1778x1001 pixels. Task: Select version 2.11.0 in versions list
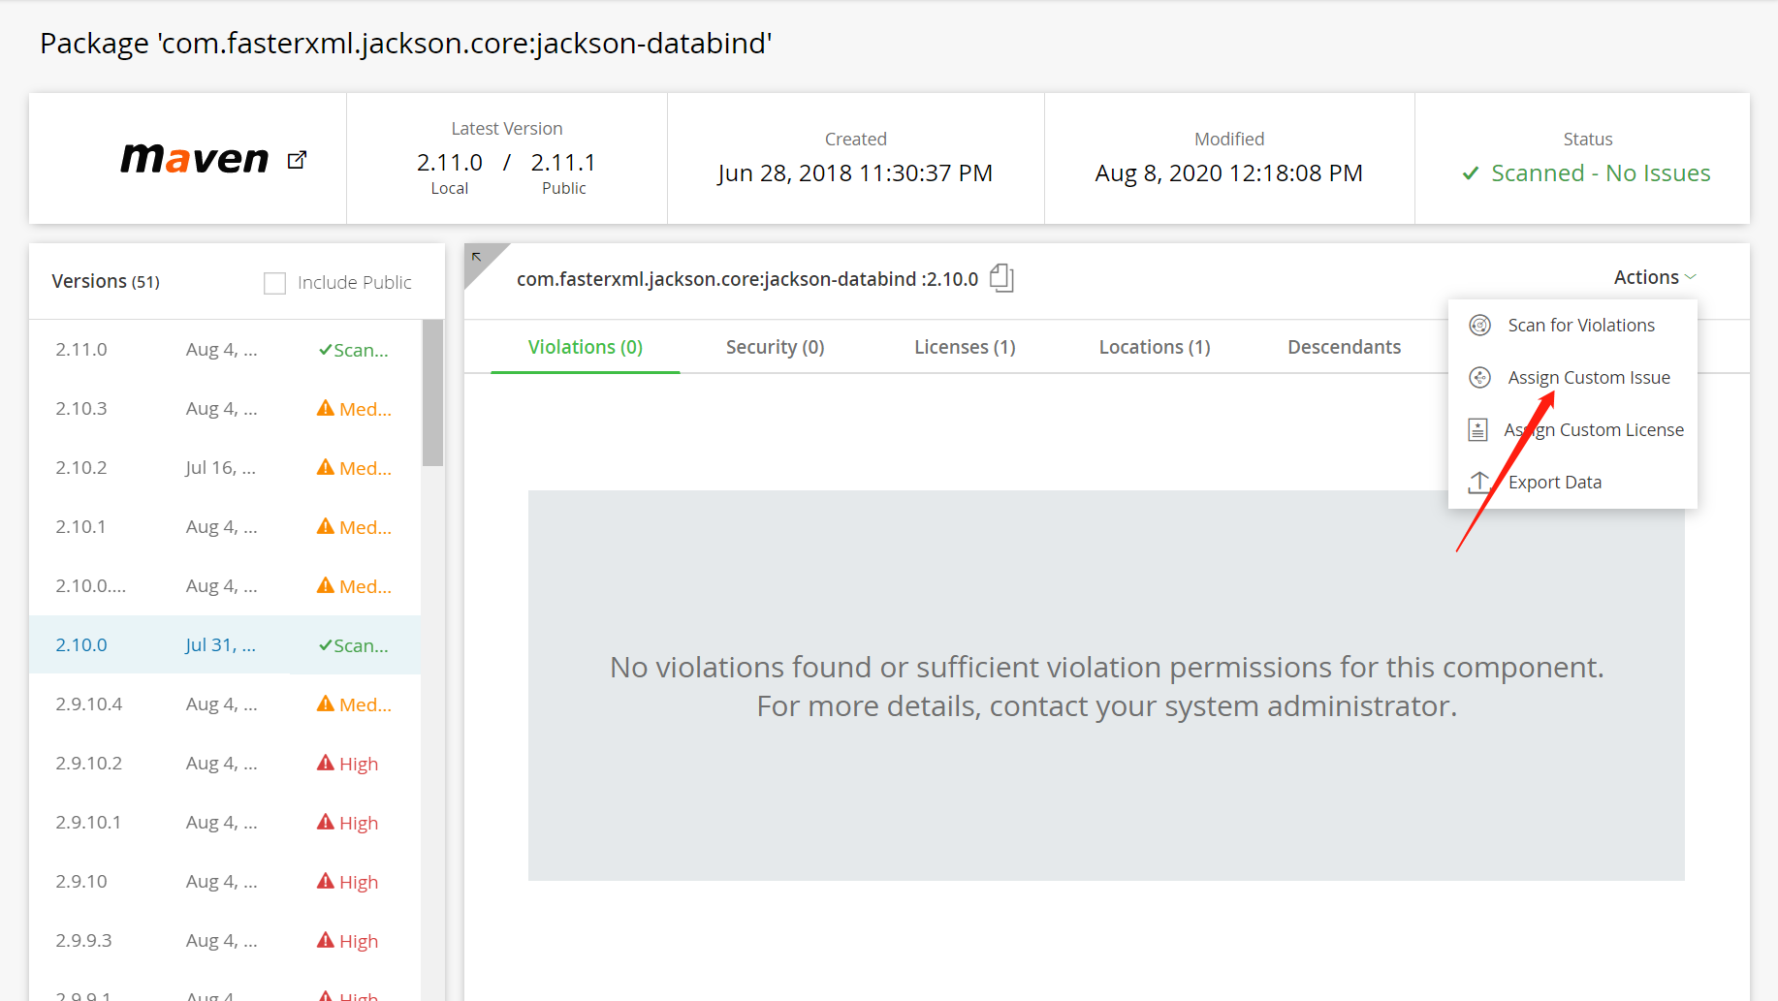point(225,350)
